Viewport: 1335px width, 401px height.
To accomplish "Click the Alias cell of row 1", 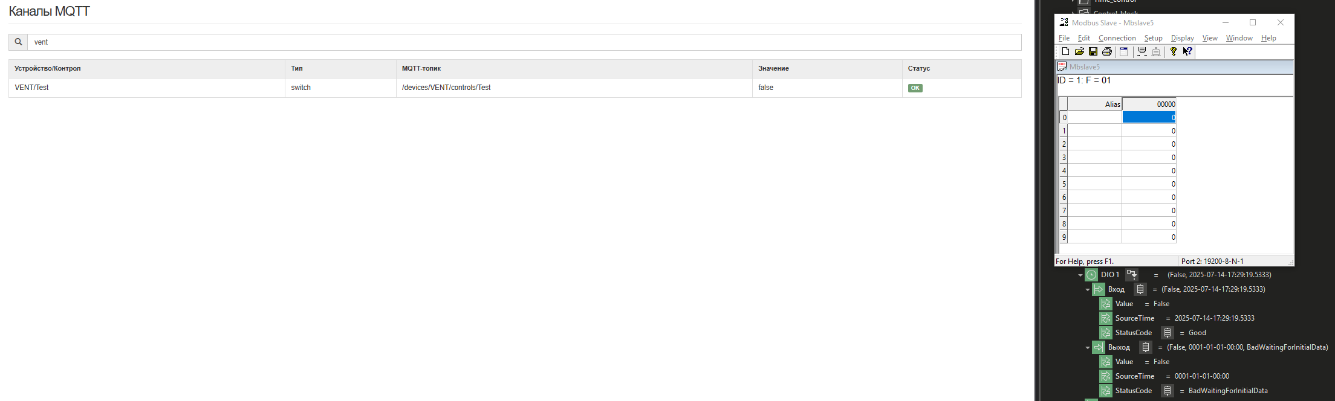I will click(x=1095, y=131).
